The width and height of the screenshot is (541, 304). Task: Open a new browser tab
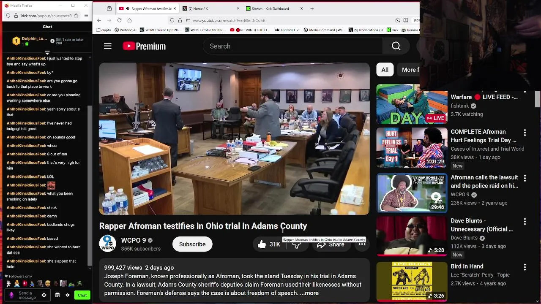tap(312, 8)
